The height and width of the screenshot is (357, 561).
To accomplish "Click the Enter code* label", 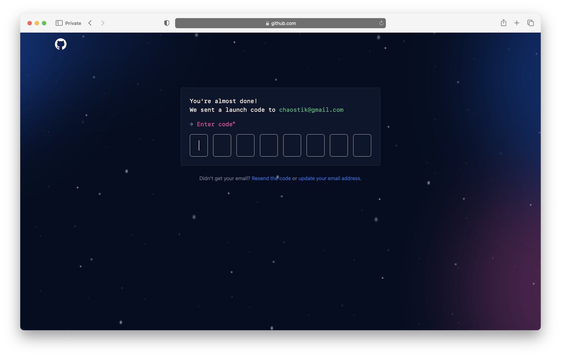I will pyautogui.click(x=216, y=124).
